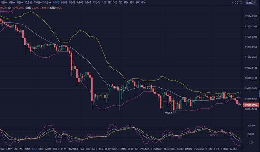Switch to the 3日 timeframe
260x152 pixels.
pos(115,2)
